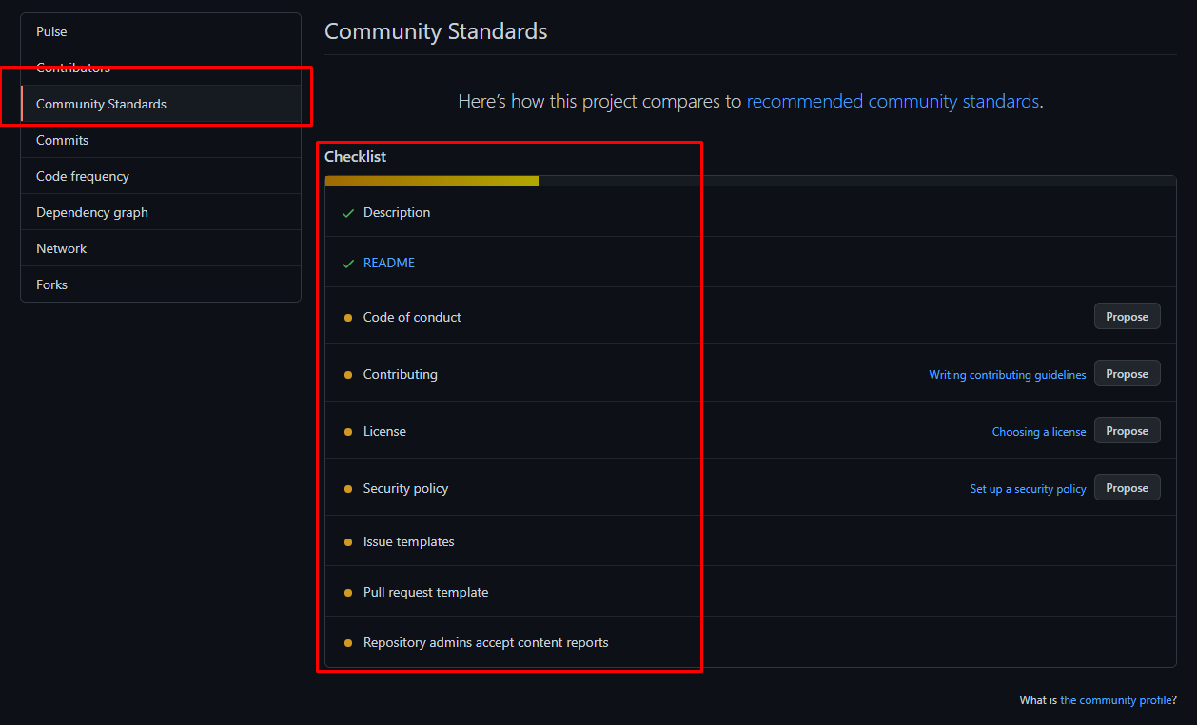Open the Pulse sidebar item
Image resolution: width=1197 pixels, height=725 pixels.
[52, 31]
